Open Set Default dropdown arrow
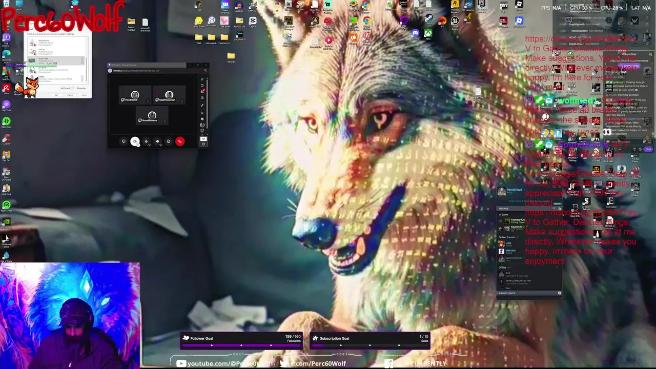 [x=72, y=88]
